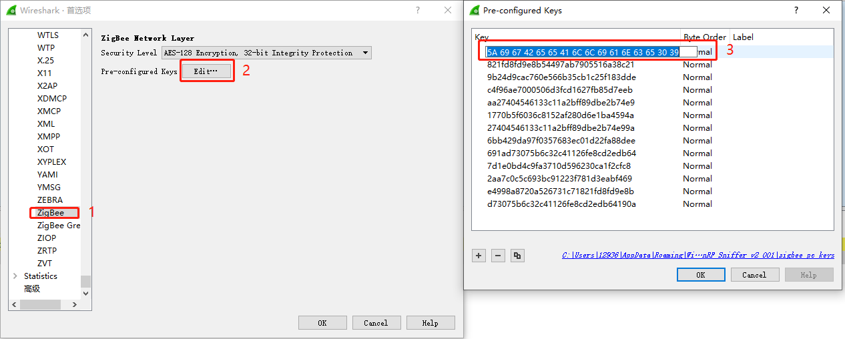Select key row 691ad73075b6c32c41126fe8cd2edb64
The height and width of the screenshot is (339, 845).
click(561, 153)
